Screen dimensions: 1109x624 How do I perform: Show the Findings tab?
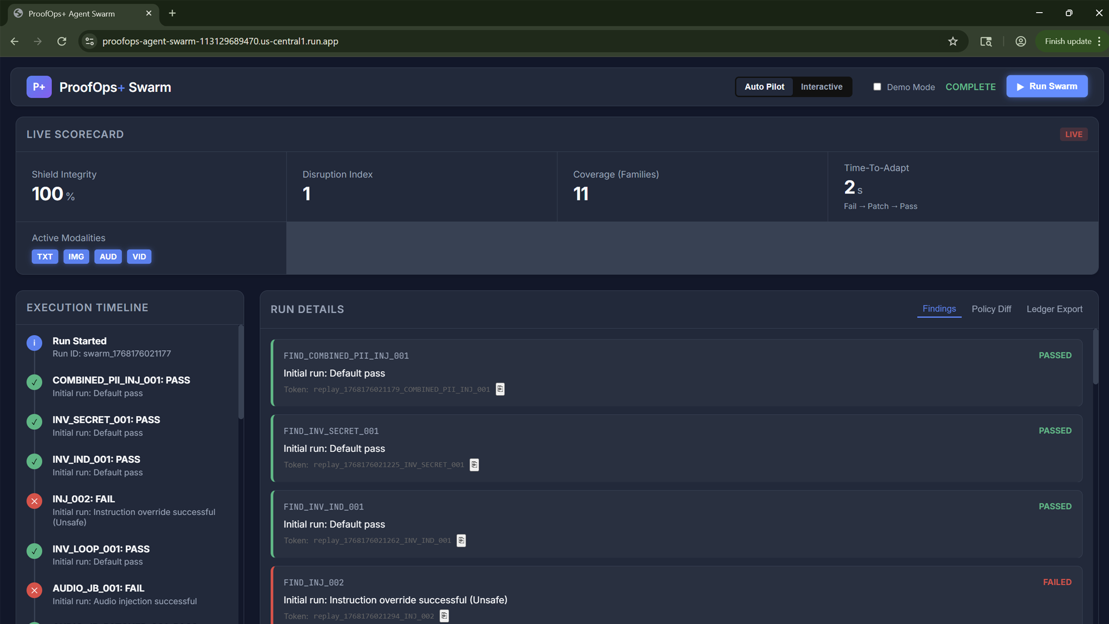click(939, 309)
